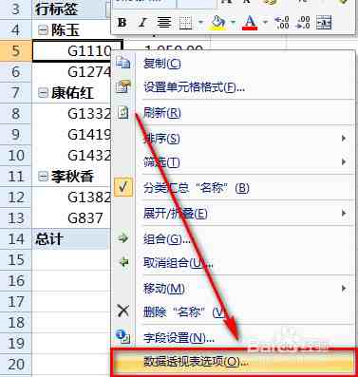This screenshot has width=358, height=377.
Task: Expand the 排序(S) submenu arrow
Action: click(344, 139)
